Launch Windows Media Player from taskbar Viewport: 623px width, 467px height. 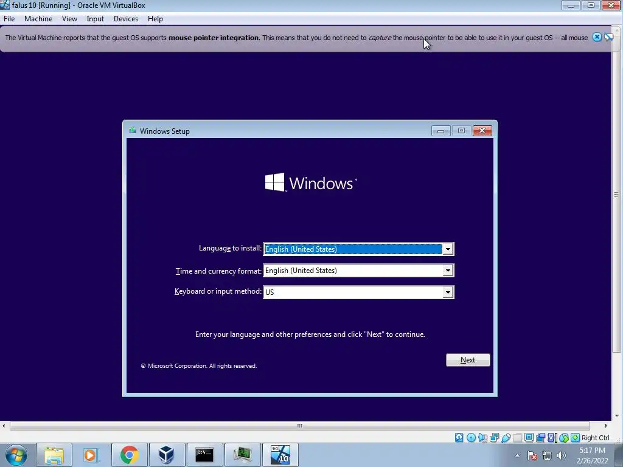click(x=91, y=455)
